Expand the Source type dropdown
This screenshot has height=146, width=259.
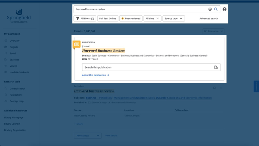coord(174,19)
